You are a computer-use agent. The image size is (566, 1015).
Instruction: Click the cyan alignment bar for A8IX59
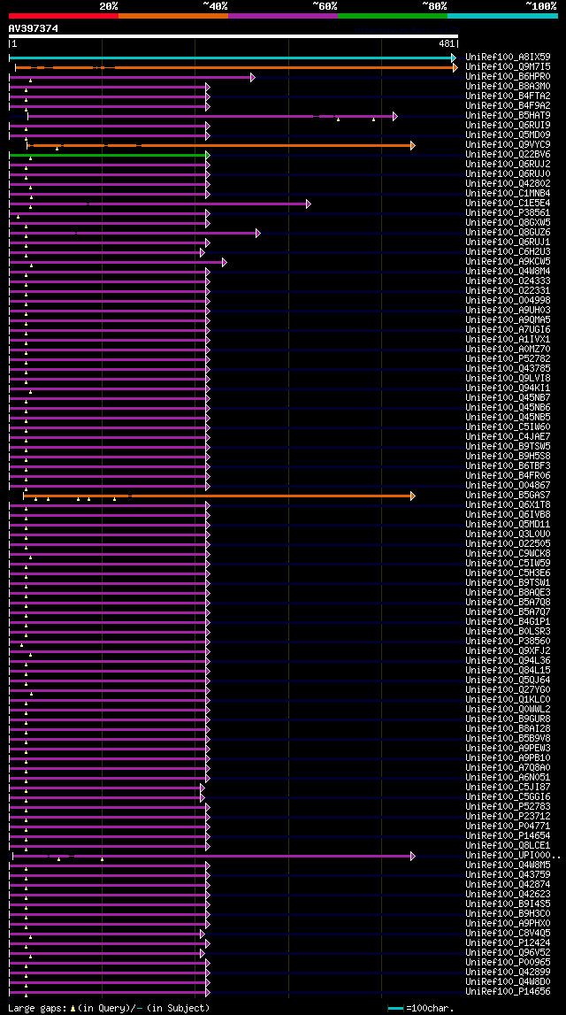[x=233, y=58]
